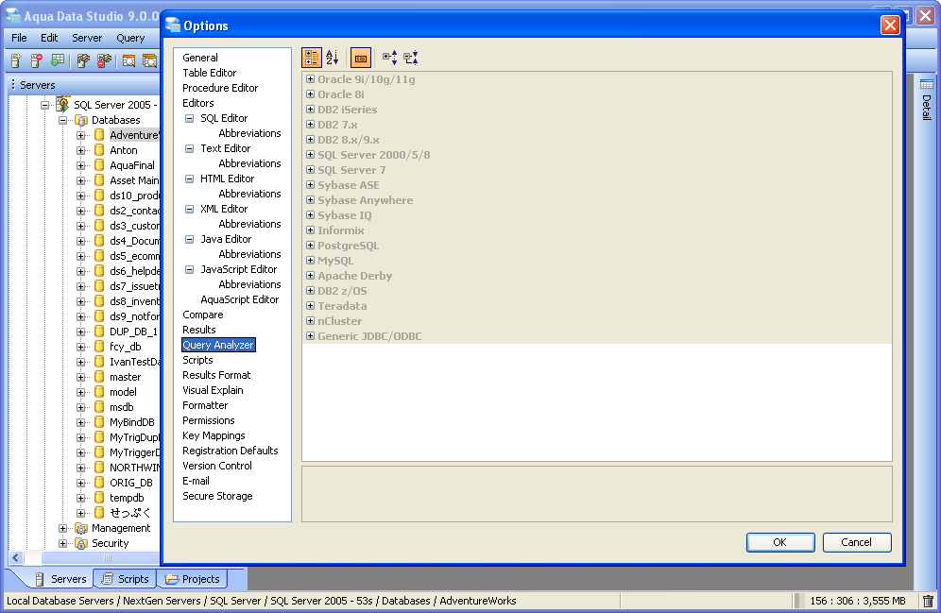Select Sybase IQ property category label
Screen dimensions: 941x613
(x=345, y=215)
